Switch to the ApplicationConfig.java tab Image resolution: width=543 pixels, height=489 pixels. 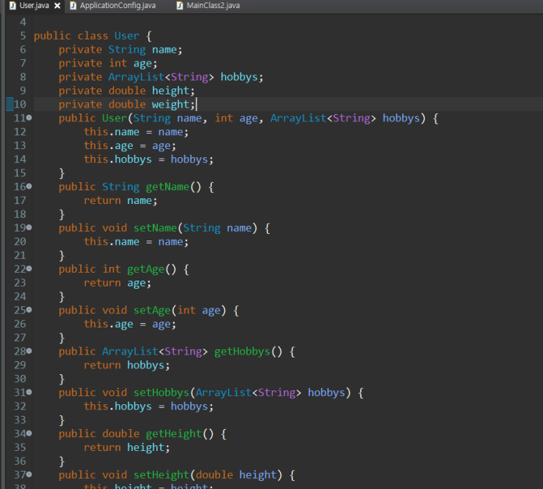click(x=118, y=6)
